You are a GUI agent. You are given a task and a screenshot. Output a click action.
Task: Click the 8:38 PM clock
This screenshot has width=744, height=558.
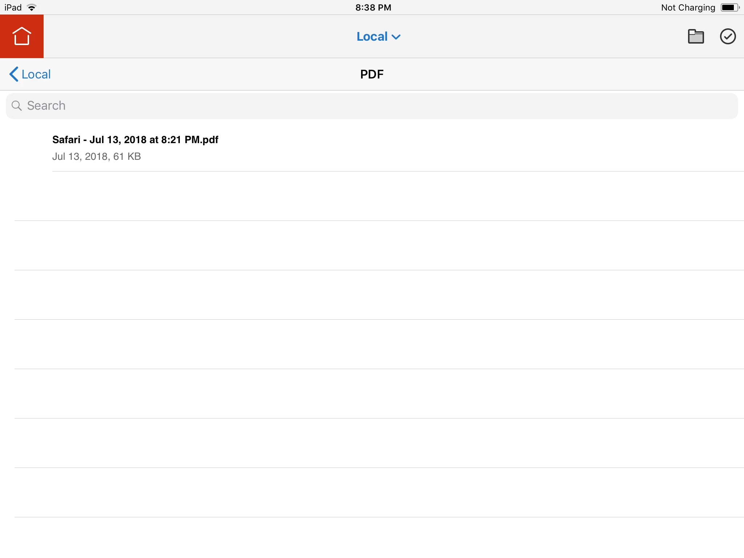coord(373,8)
